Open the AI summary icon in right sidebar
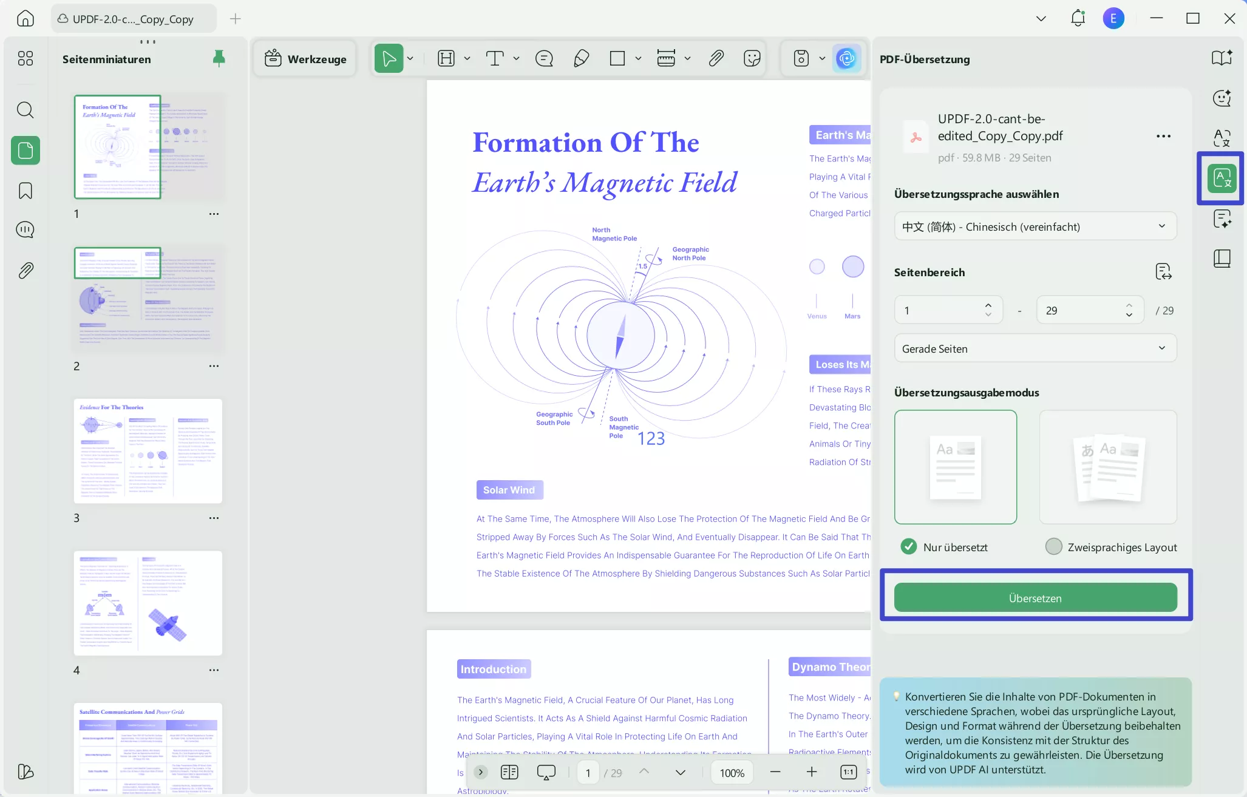The image size is (1247, 797). click(x=1222, y=219)
